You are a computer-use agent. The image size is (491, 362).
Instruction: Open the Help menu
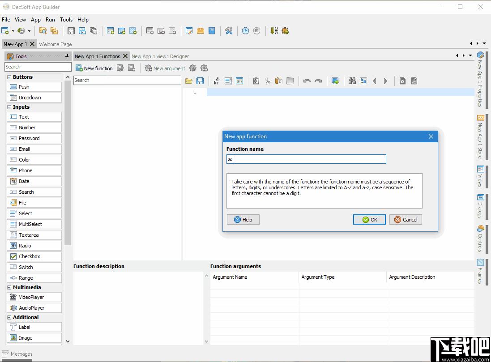pyautogui.click(x=83, y=19)
